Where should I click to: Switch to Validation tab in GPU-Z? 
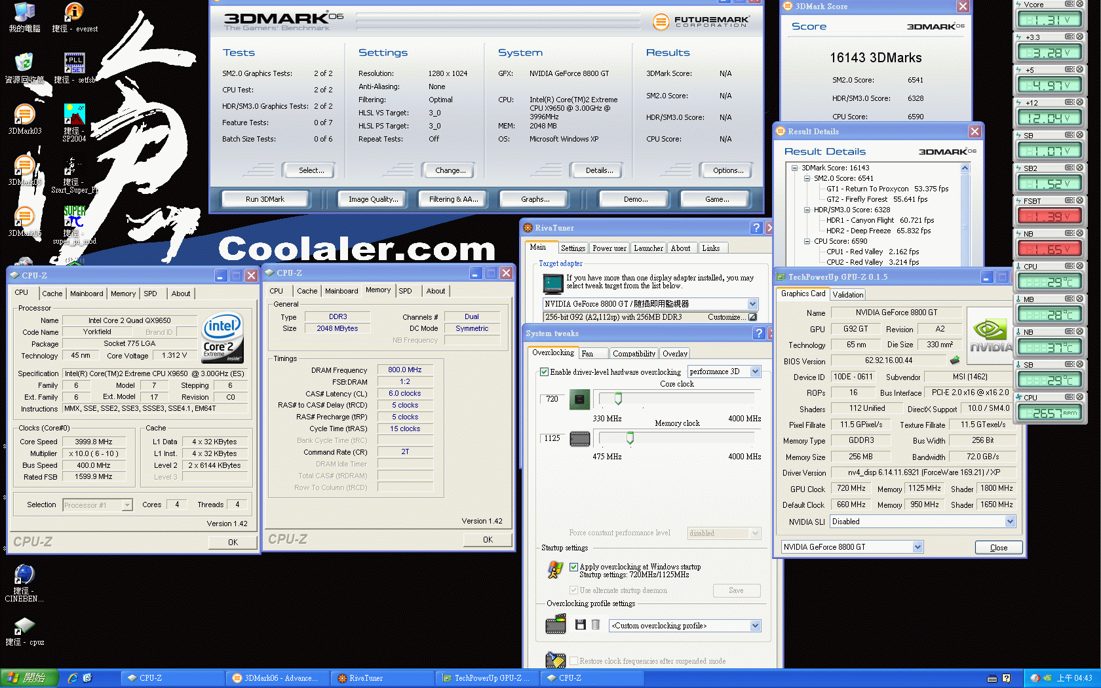tap(848, 295)
